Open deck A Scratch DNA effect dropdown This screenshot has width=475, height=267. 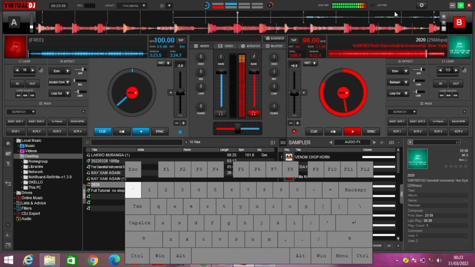click(x=60, y=82)
